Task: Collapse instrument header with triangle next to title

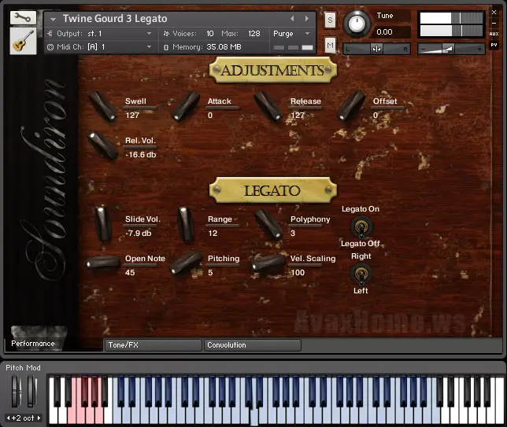Action: 53,20
